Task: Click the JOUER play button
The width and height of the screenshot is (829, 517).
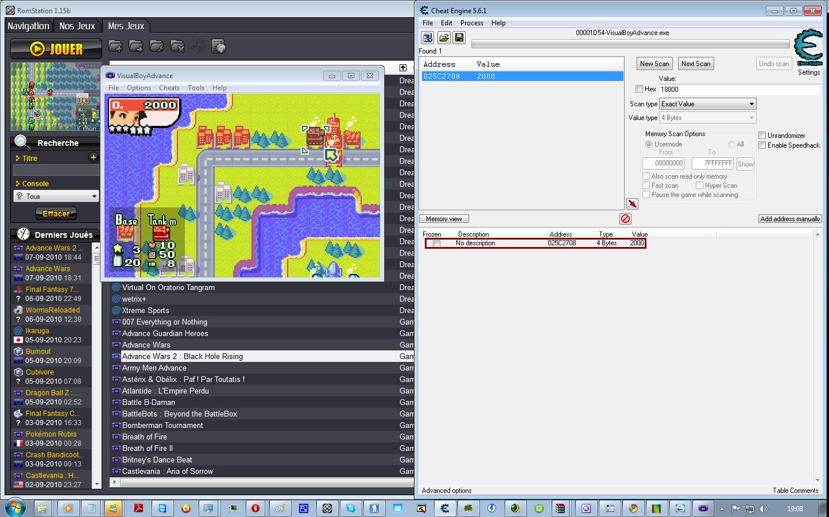Action: point(56,49)
